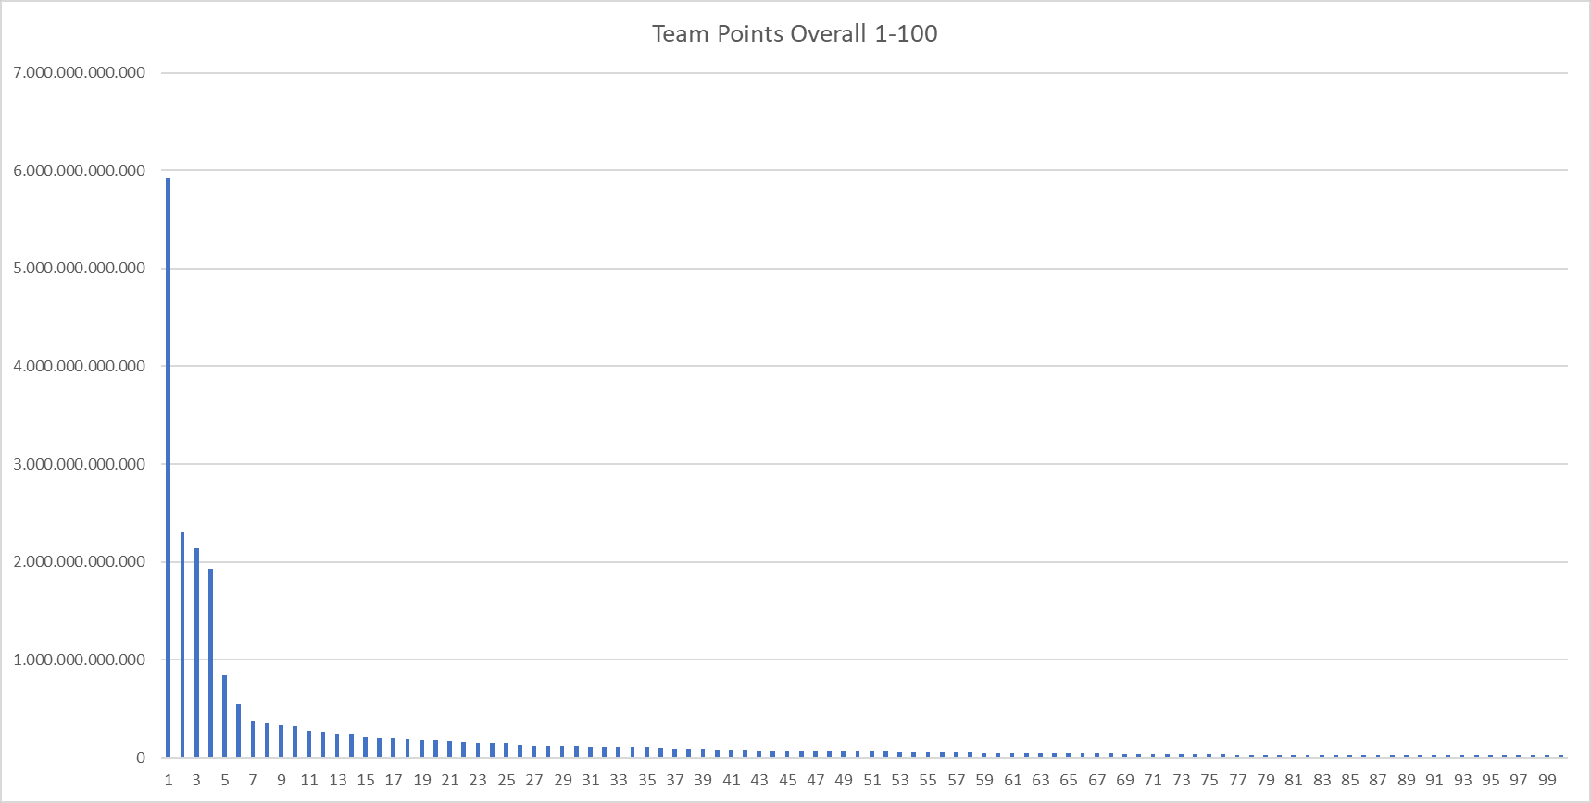
Task: Select the bar for team 5
Action: (225, 716)
